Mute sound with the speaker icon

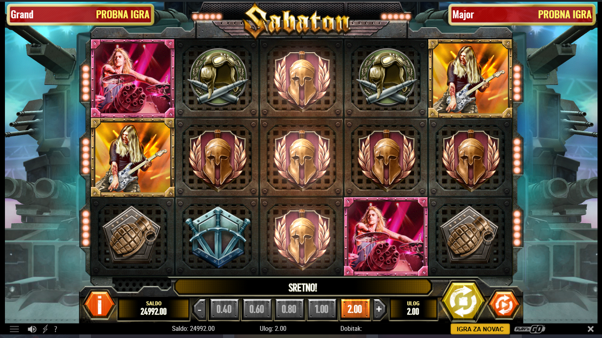pos(32,329)
